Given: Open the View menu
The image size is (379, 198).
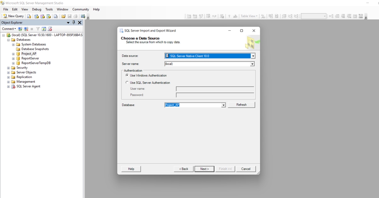Looking at the screenshot, I should 24,9.
